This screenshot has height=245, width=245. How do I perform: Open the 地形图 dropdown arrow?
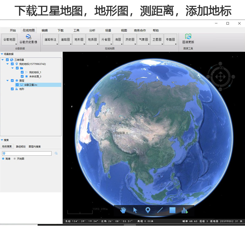[x=84, y=44]
